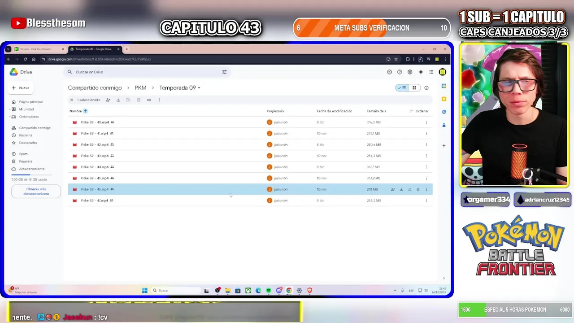
Task: Open Google Calendar side panel icon
Action: pyautogui.click(x=444, y=86)
